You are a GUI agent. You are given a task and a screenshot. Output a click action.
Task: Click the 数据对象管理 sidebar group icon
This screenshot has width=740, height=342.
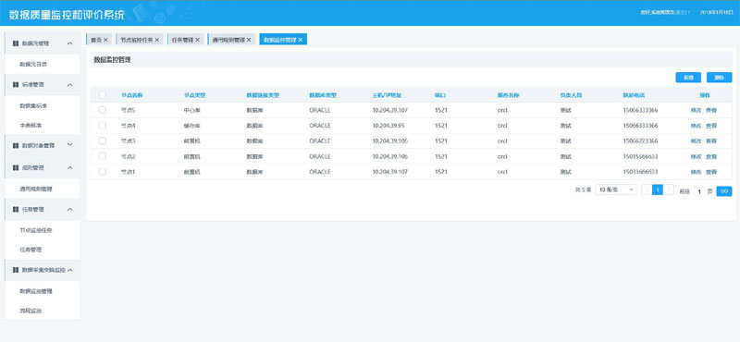(16, 145)
